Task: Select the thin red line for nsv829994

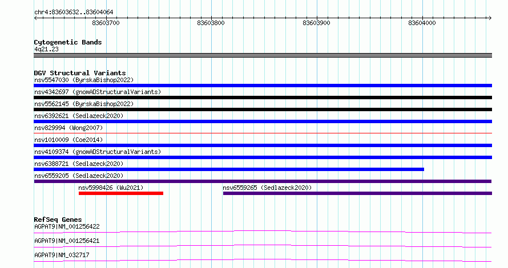Action: click(263, 133)
